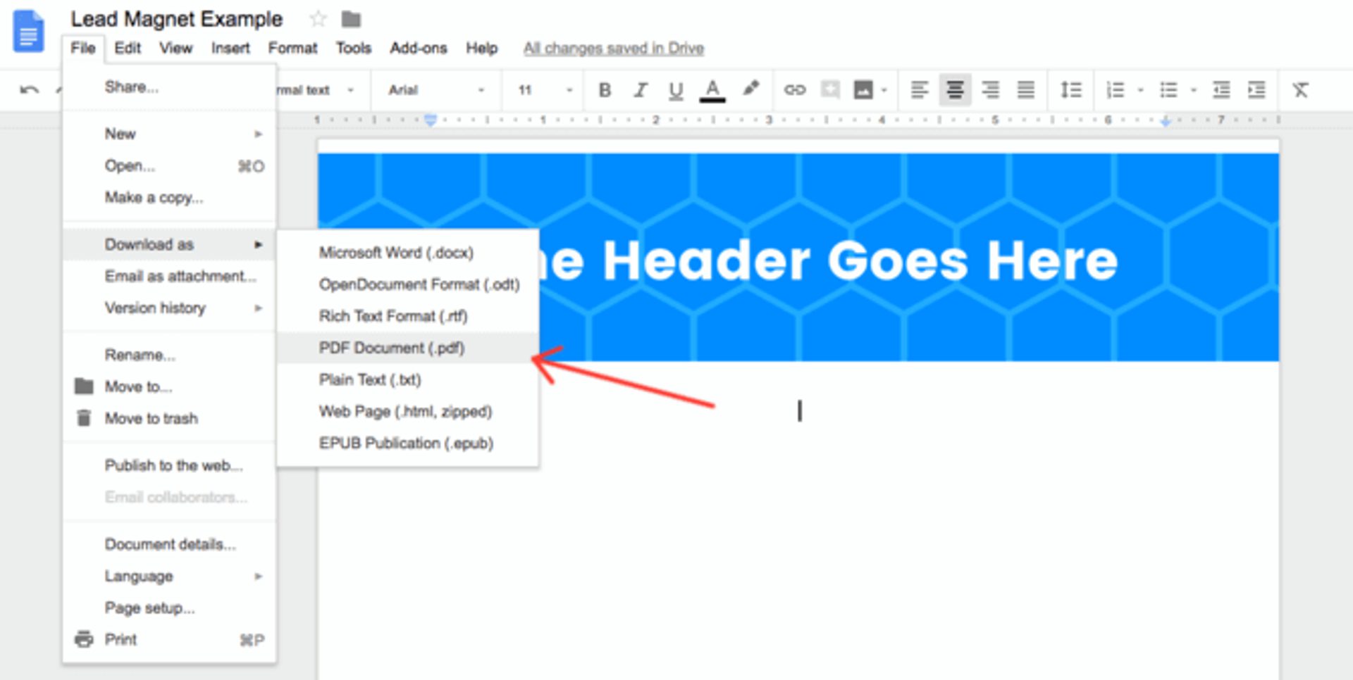Screen dimensions: 1353x680
Task: Justify the paragraph text
Action: coord(1025,90)
